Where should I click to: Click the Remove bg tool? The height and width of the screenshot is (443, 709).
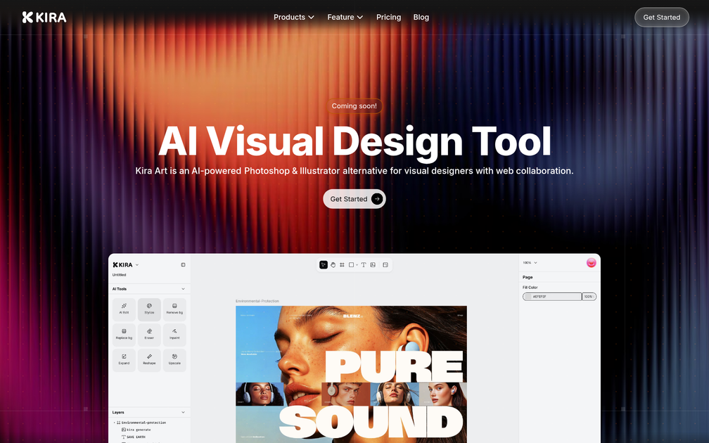(x=174, y=309)
